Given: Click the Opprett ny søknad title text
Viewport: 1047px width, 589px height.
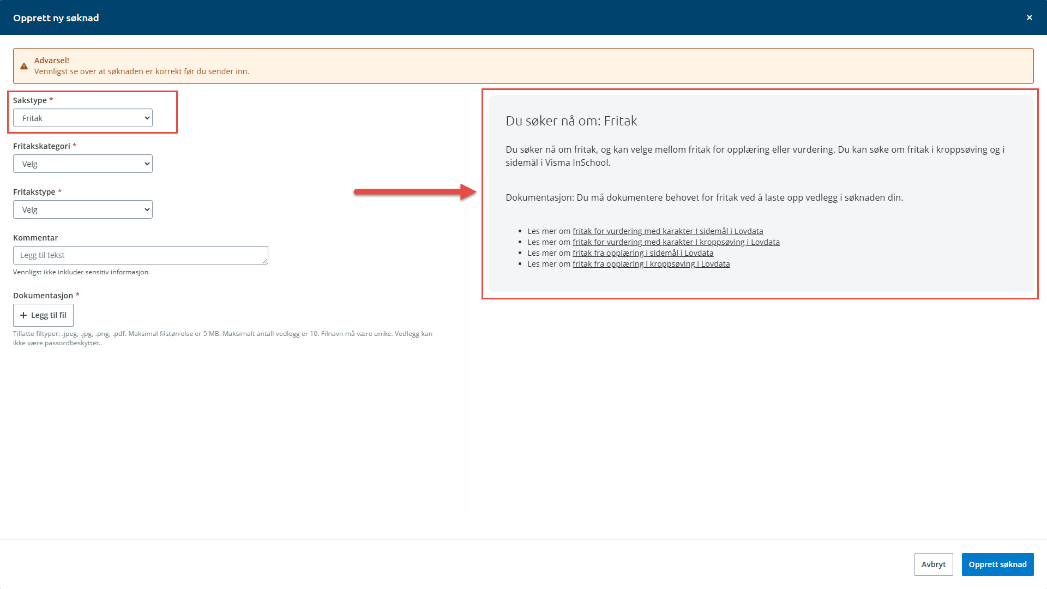Looking at the screenshot, I should point(56,18).
